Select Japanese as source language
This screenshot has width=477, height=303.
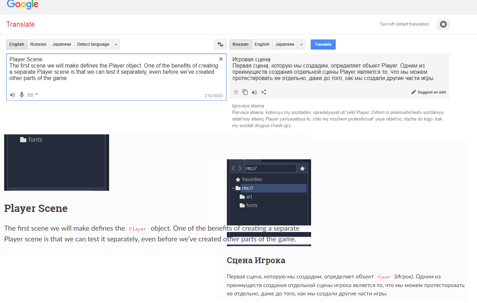click(x=62, y=44)
